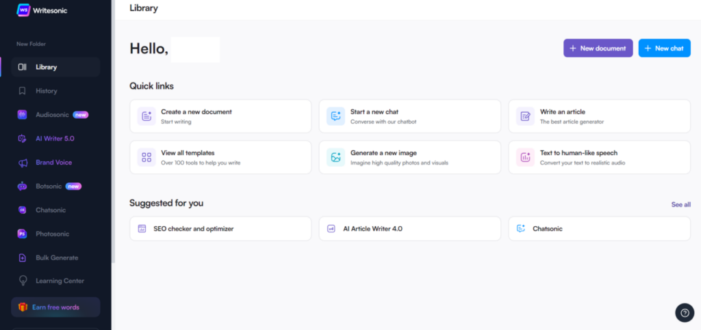Click the Converse with our chatbot text

click(x=383, y=122)
